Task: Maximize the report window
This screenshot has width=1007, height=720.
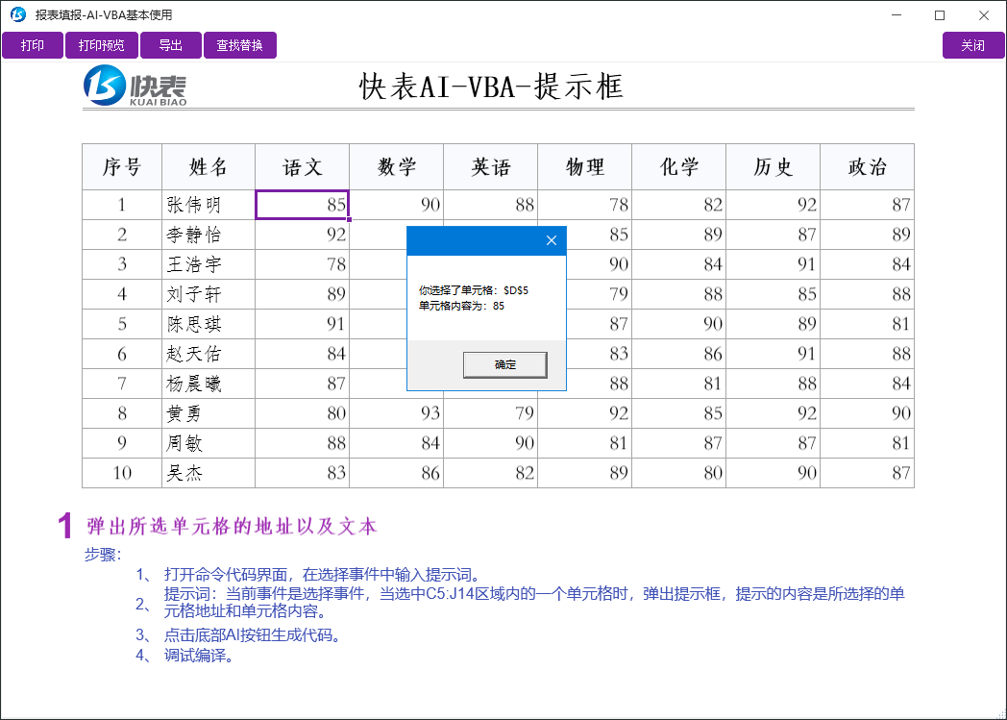Action: [940, 14]
